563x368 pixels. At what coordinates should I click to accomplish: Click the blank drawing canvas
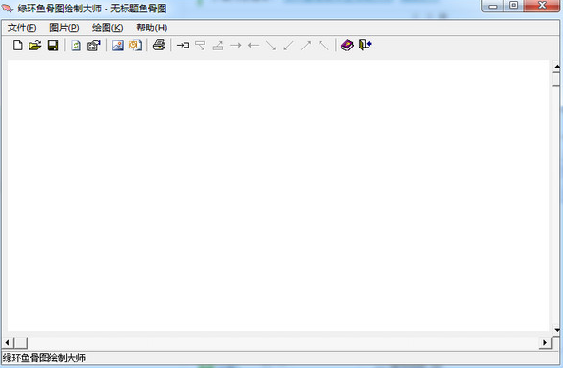click(x=278, y=196)
